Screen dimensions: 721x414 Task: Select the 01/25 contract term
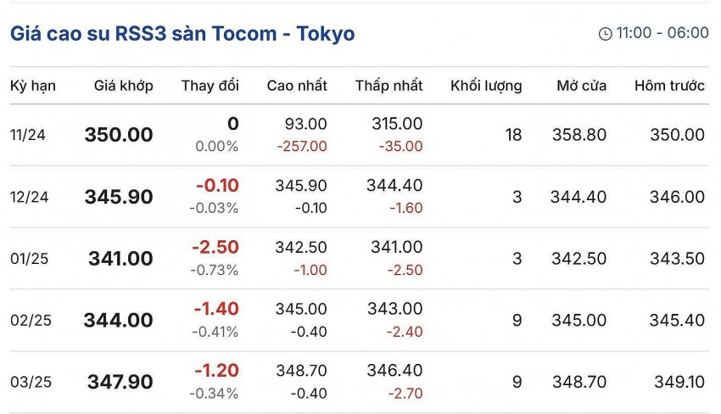point(29,259)
